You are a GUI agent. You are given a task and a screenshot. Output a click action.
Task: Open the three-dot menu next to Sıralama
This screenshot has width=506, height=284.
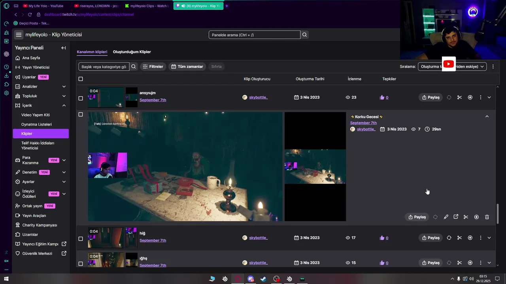tap(493, 67)
